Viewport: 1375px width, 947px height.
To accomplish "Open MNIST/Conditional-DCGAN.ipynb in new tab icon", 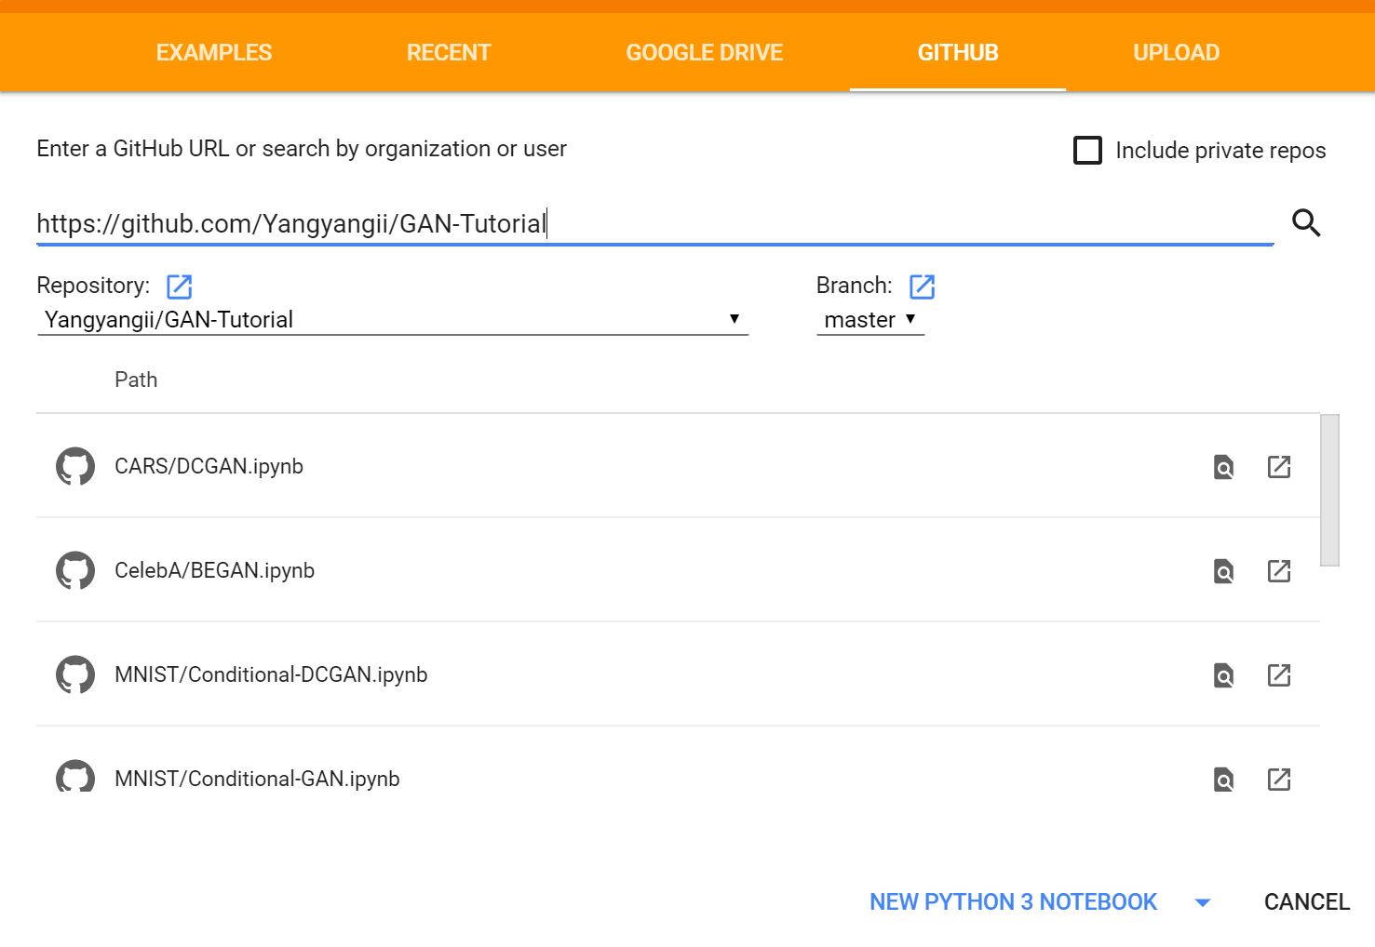I will 1279,675.
